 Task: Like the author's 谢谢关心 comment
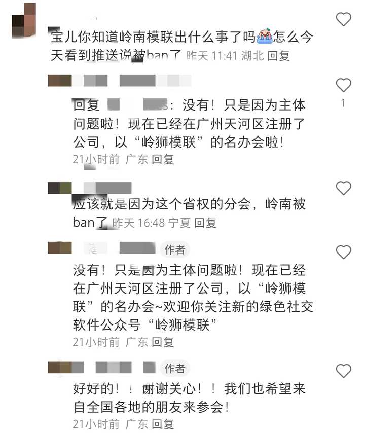click(343, 370)
